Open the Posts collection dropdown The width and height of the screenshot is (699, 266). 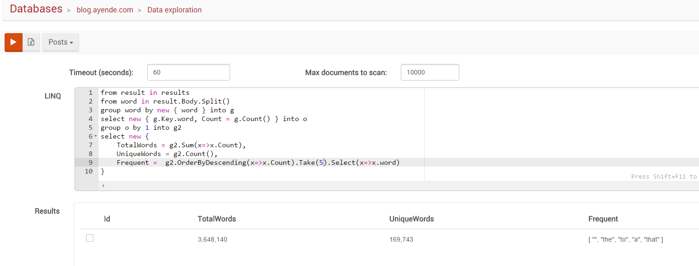coord(61,42)
